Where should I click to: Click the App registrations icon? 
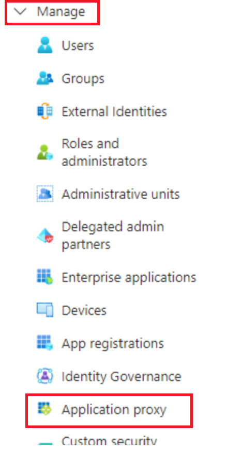45,343
